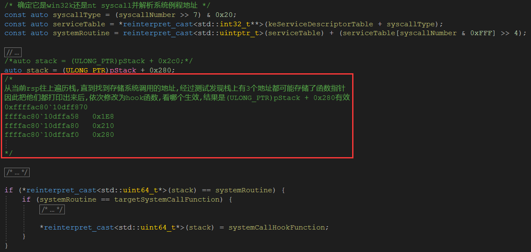The width and height of the screenshot is (531, 252).
Task: Expand the folded comment above the outer if statement
Action: coord(17,172)
